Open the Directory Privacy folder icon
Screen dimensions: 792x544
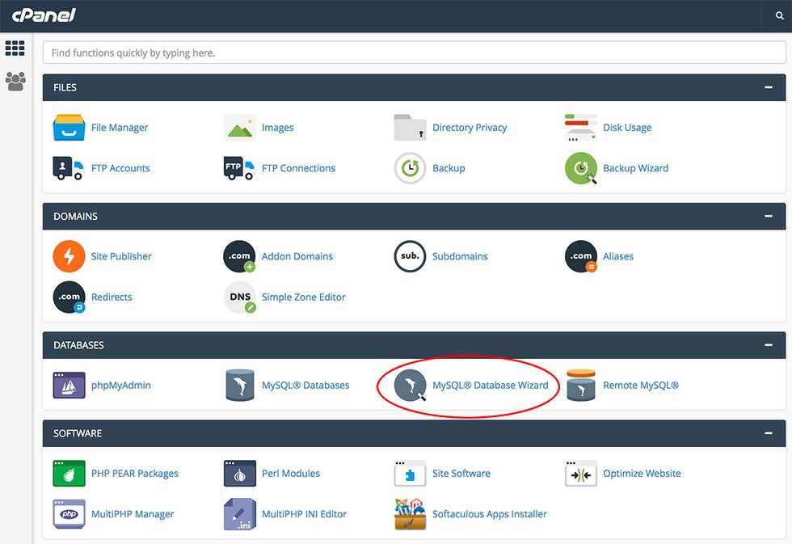pyautogui.click(x=411, y=127)
